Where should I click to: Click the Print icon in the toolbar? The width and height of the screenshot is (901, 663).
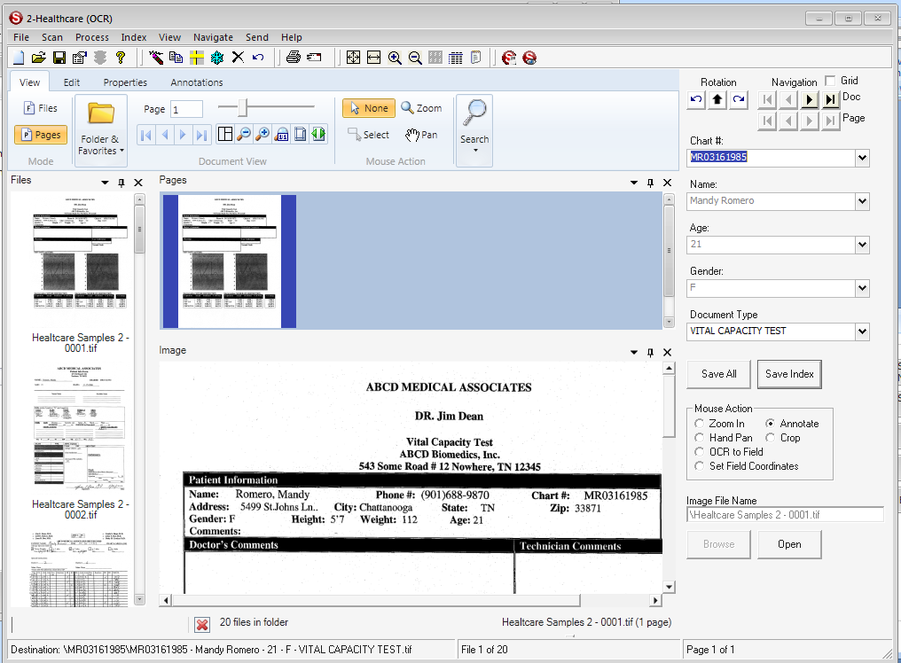pos(293,57)
